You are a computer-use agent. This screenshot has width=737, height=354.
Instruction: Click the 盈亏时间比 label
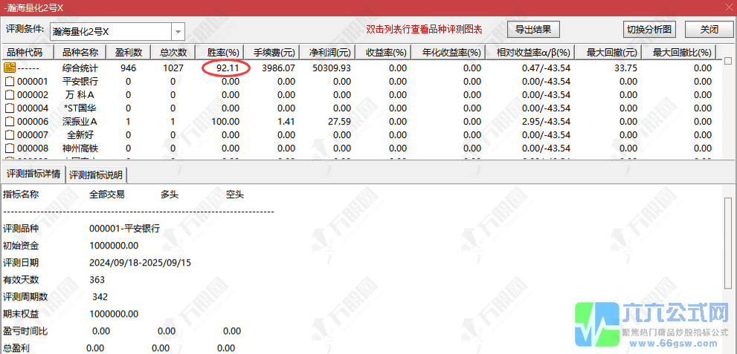click(x=25, y=331)
